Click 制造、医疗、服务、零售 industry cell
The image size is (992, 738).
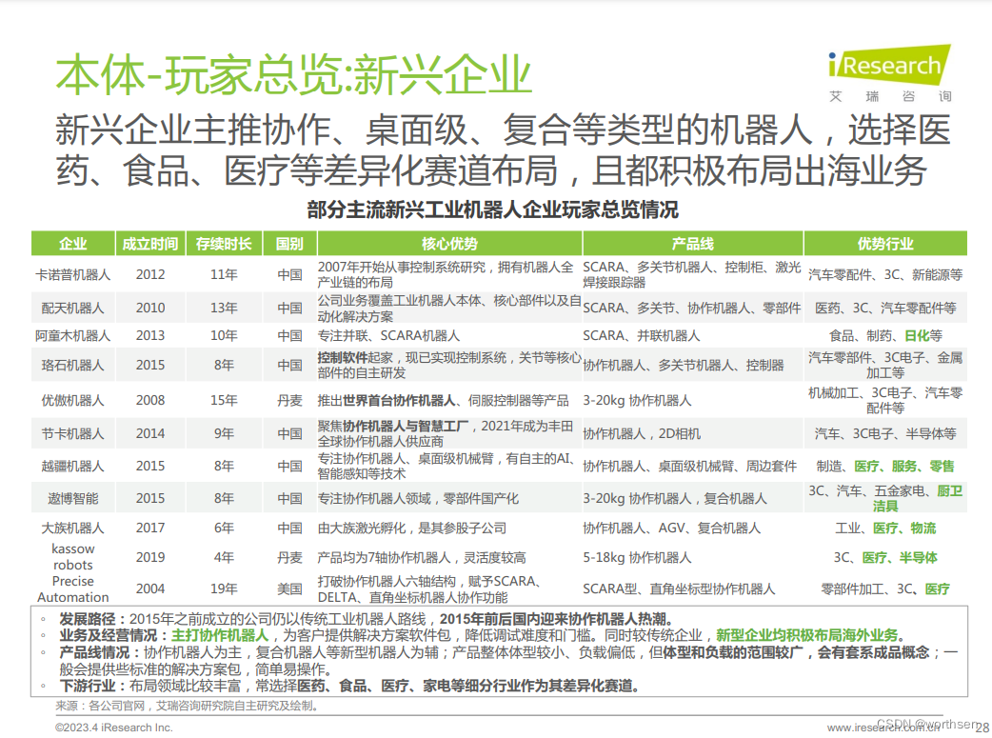(x=885, y=467)
